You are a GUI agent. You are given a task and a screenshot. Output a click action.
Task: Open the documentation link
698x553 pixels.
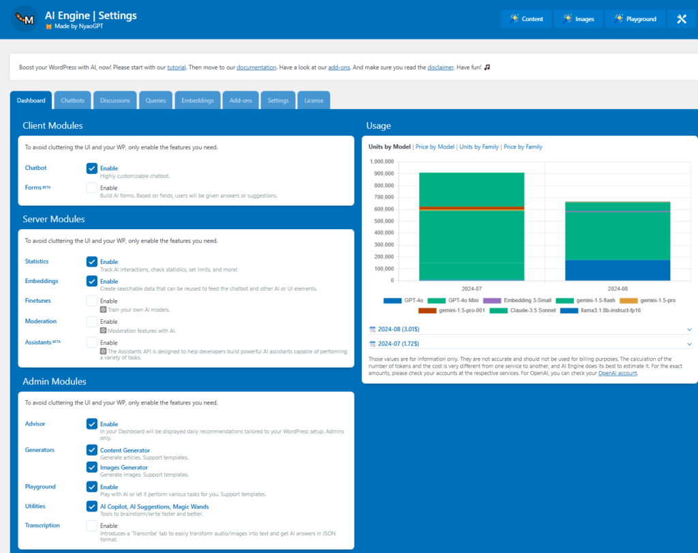(x=256, y=68)
